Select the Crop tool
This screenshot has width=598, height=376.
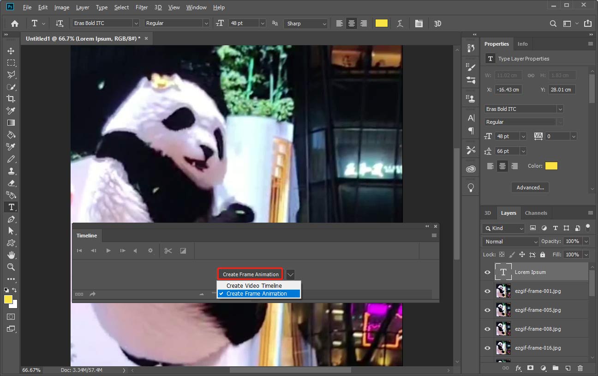11,98
